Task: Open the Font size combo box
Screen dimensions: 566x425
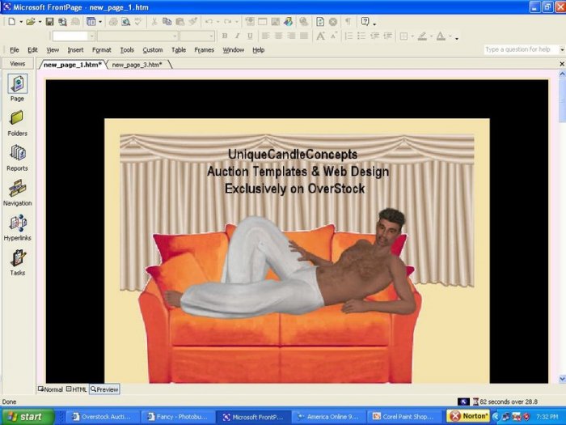Action: pos(197,36)
